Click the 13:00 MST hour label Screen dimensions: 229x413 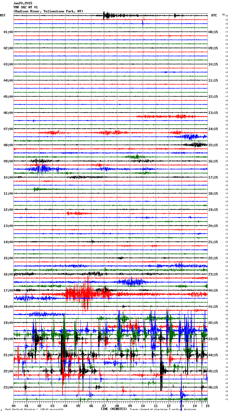click(x=8, y=226)
